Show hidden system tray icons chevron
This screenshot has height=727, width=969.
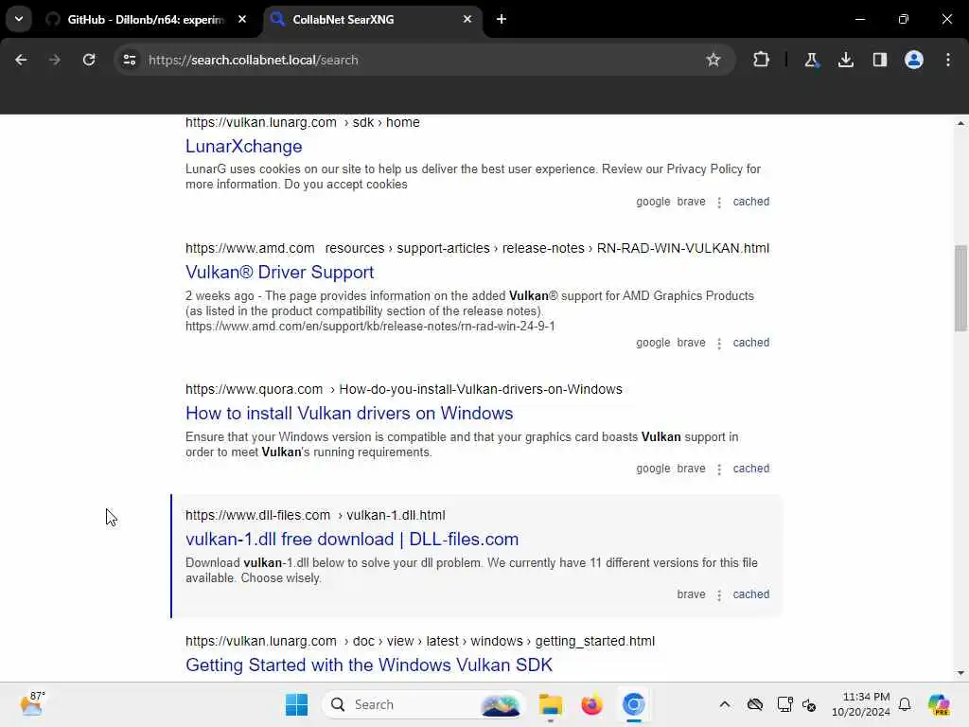725,704
